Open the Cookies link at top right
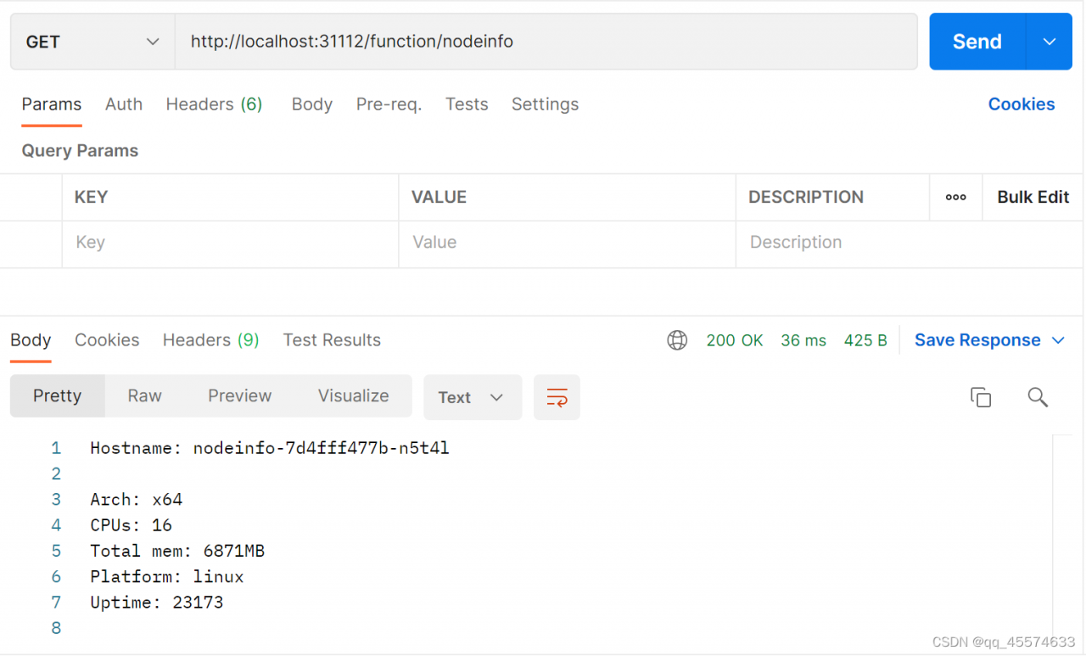1086x656 pixels. point(1022,104)
